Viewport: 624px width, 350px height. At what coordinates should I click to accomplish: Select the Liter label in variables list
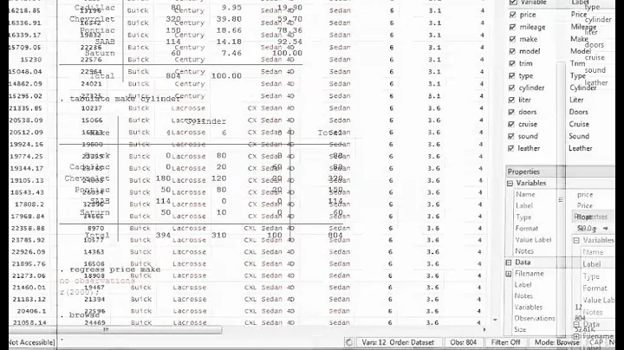575,100
